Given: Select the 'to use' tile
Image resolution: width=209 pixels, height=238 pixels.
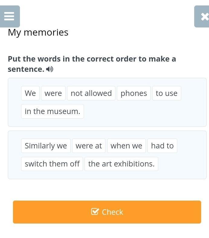Looking at the screenshot, I should coord(166,93).
